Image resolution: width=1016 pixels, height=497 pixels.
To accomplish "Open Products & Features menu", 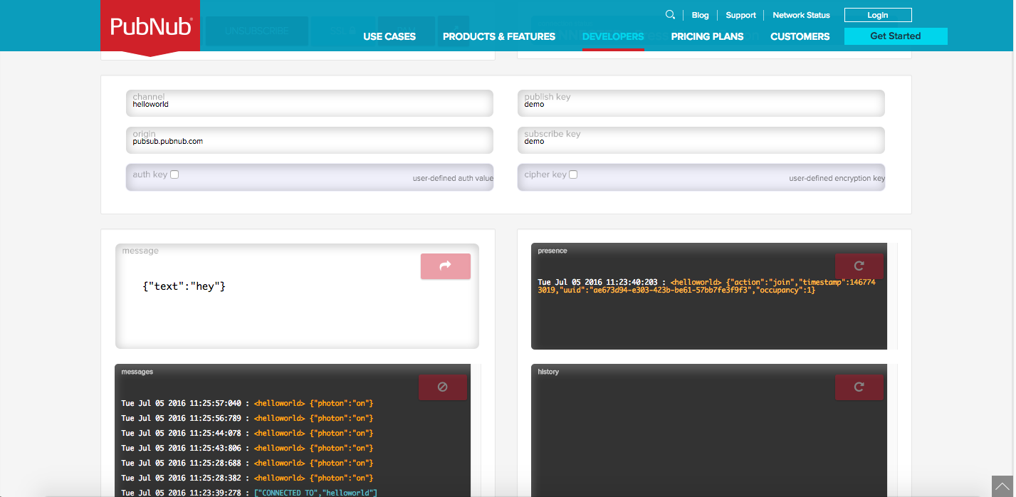I will click(x=498, y=36).
